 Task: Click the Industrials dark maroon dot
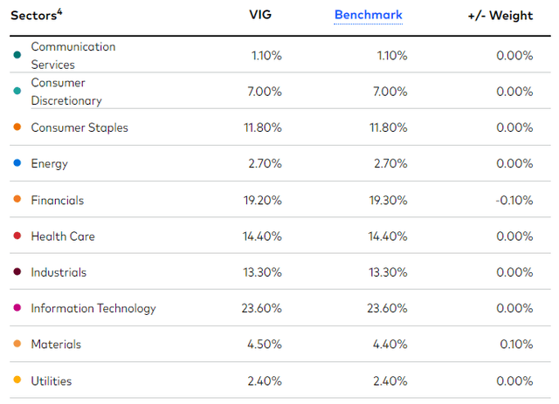pyautogui.click(x=17, y=273)
